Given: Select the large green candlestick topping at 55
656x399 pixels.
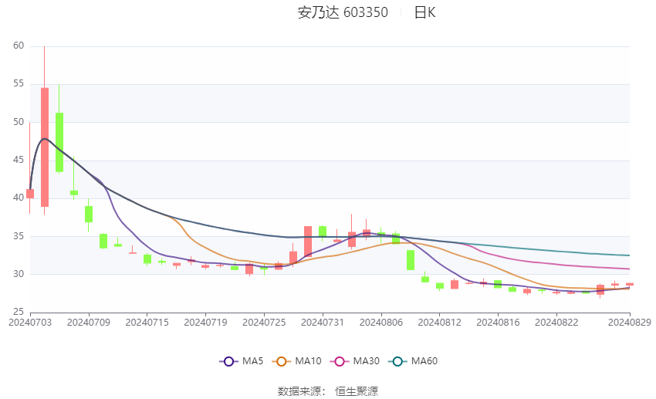Looking at the screenshot, I should (59, 142).
